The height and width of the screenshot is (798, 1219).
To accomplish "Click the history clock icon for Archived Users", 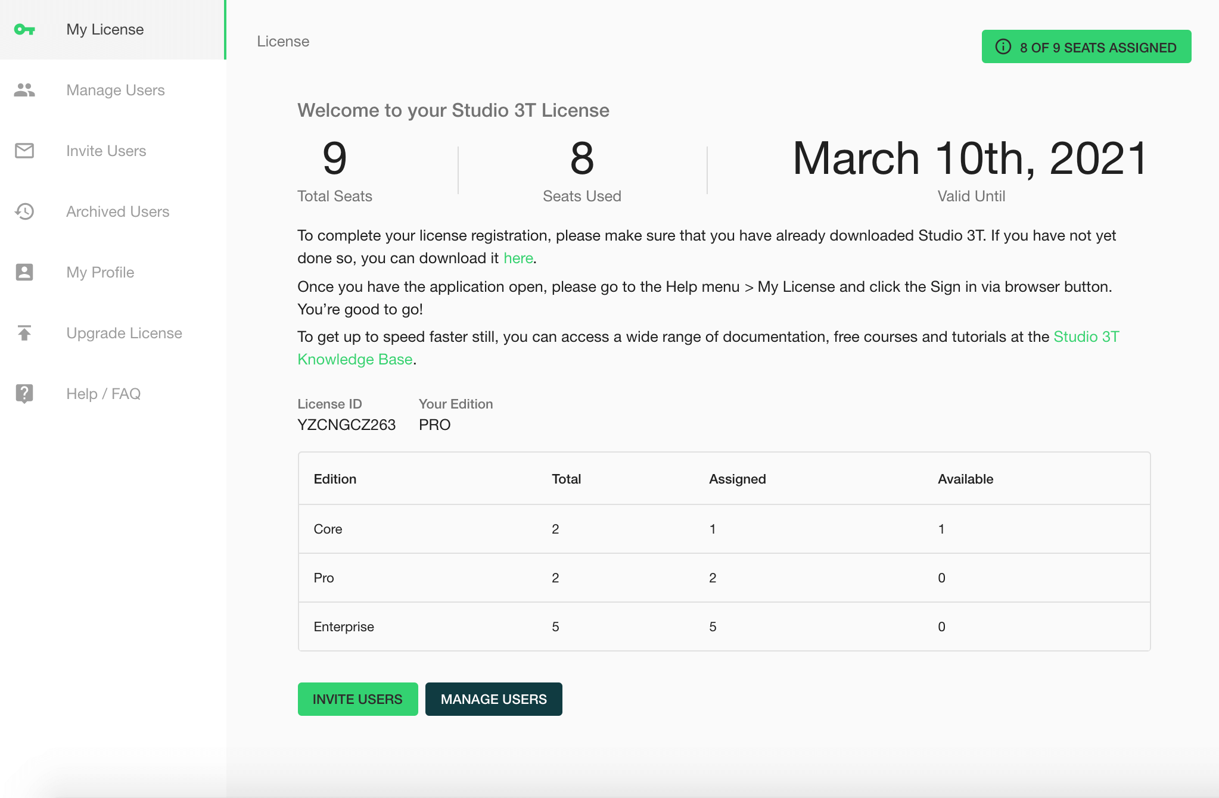I will 24,211.
